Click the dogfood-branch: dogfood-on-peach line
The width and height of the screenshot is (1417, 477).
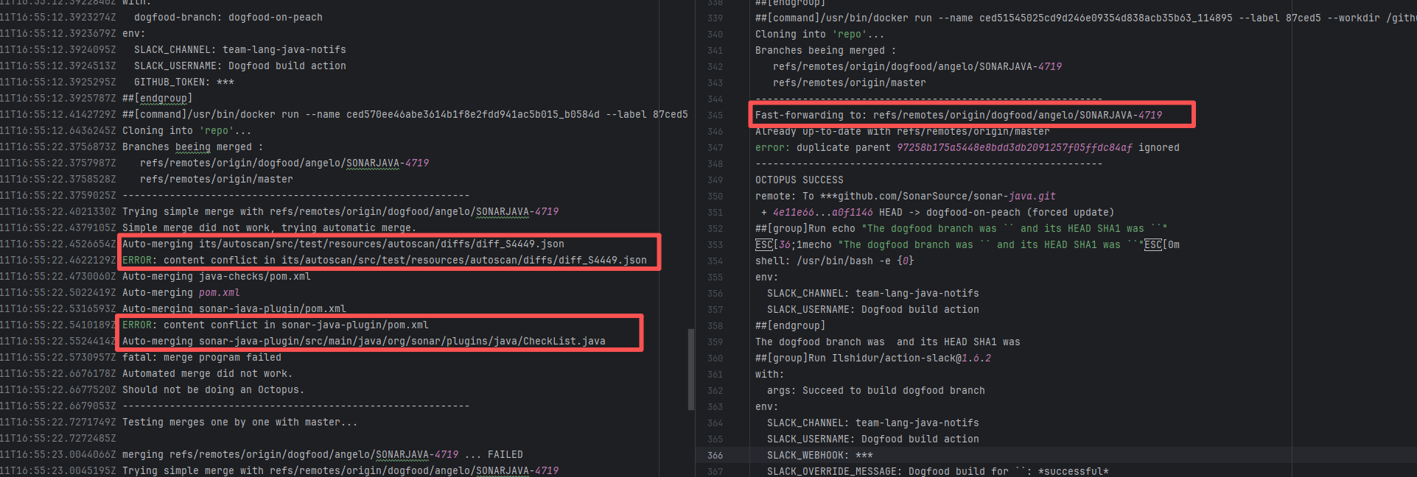pyautogui.click(x=228, y=18)
